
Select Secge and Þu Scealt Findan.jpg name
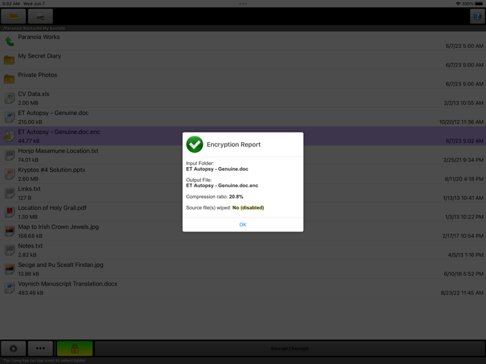[x=60, y=265]
